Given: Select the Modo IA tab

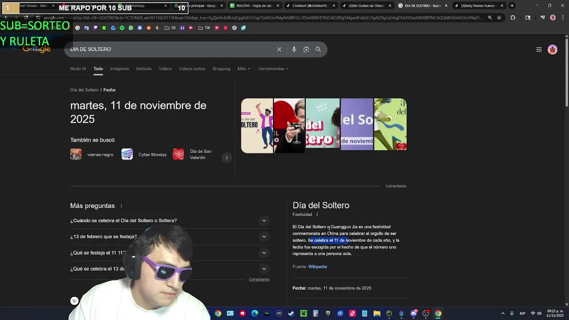Looking at the screenshot, I should (78, 69).
